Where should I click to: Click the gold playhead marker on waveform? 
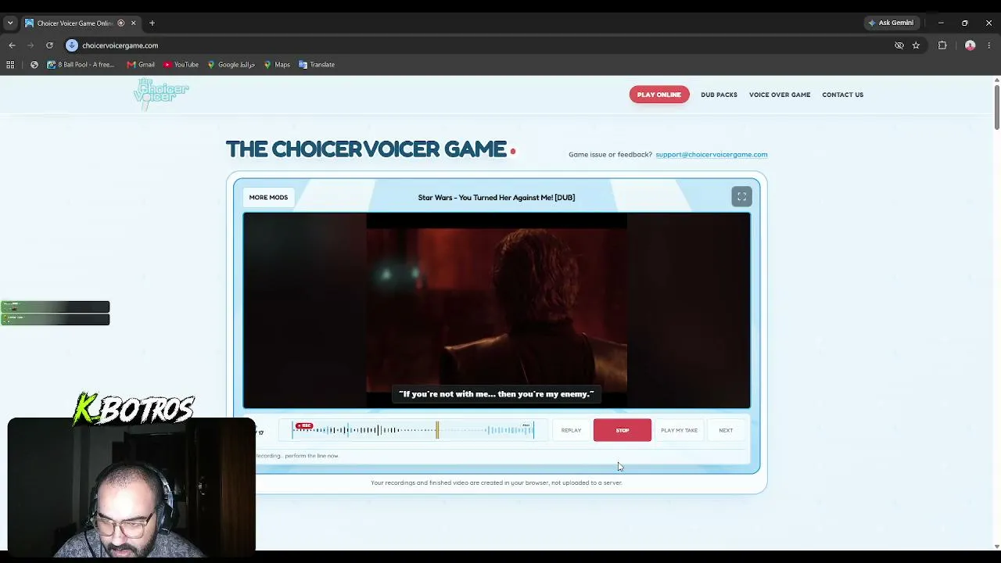pos(437,430)
